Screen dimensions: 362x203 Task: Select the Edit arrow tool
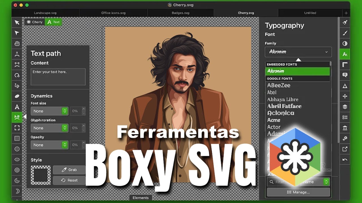click(x=17, y=33)
